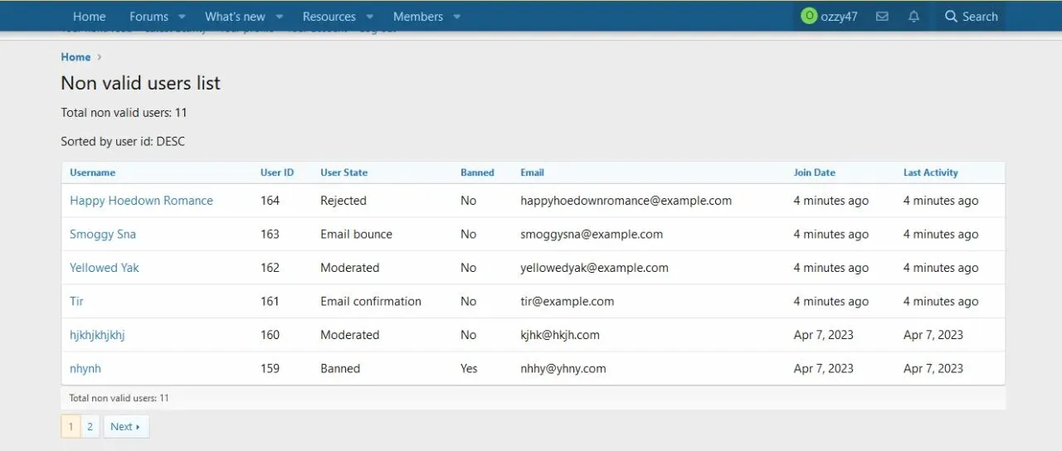Open the alerts bell icon
Viewport: 1062px width, 451px height.
[913, 17]
